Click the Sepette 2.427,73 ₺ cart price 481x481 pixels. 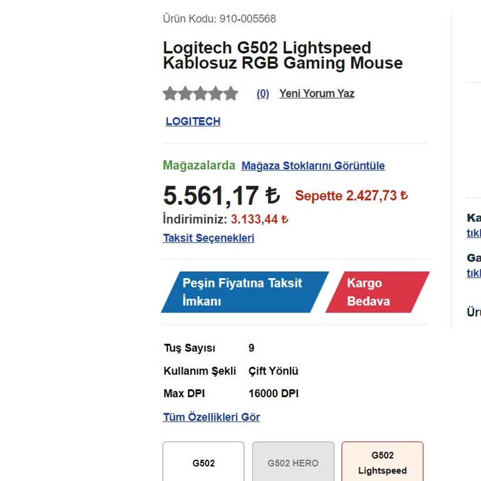[x=351, y=196]
